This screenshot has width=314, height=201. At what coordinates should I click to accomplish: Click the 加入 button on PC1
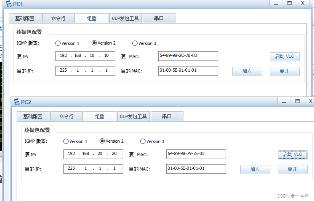point(247,71)
